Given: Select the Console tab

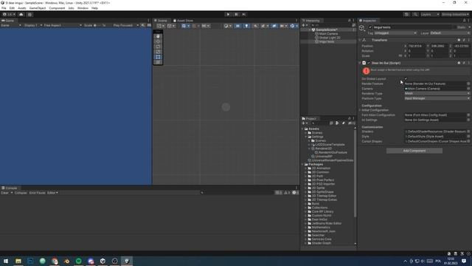Looking at the screenshot, I should tap(10, 188).
